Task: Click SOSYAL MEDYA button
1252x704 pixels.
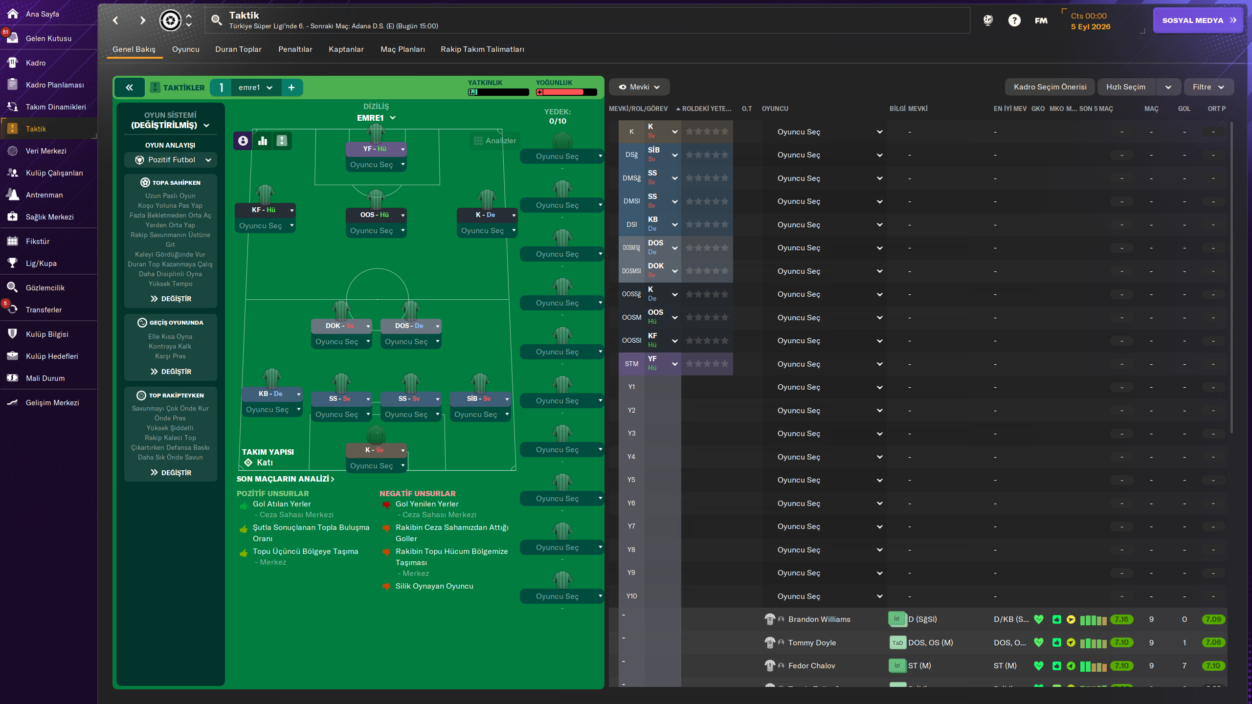Action: (x=1198, y=21)
